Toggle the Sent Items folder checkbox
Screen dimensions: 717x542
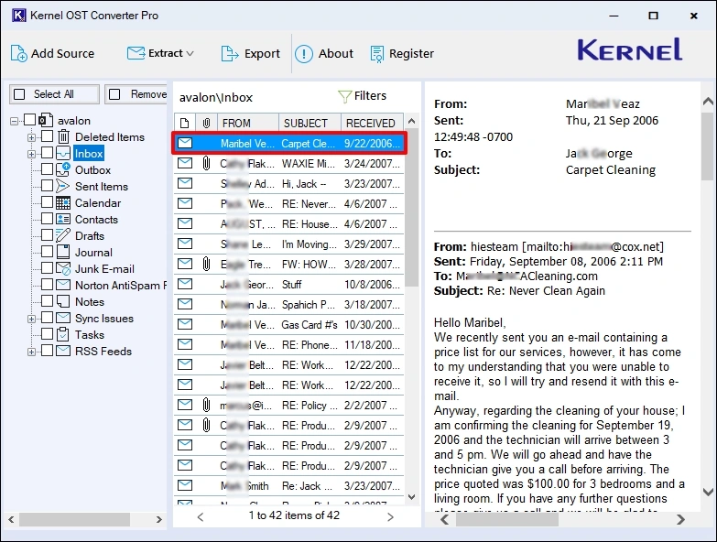click(x=47, y=187)
